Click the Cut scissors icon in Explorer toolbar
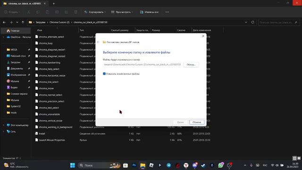 pyautogui.click(x=28, y=12)
